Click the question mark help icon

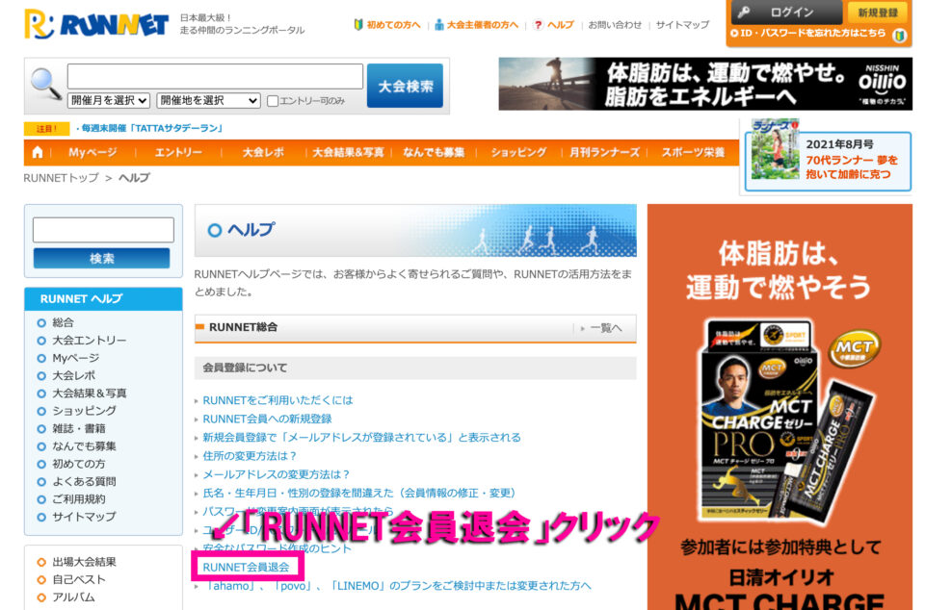(538, 25)
